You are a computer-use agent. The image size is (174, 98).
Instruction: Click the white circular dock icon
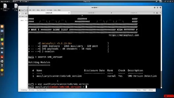tap(2, 61)
